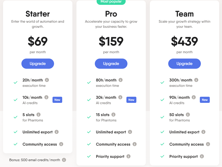Show info for Pro Community access
The height and width of the screenshot is (167, 222).
pos(135,144)
